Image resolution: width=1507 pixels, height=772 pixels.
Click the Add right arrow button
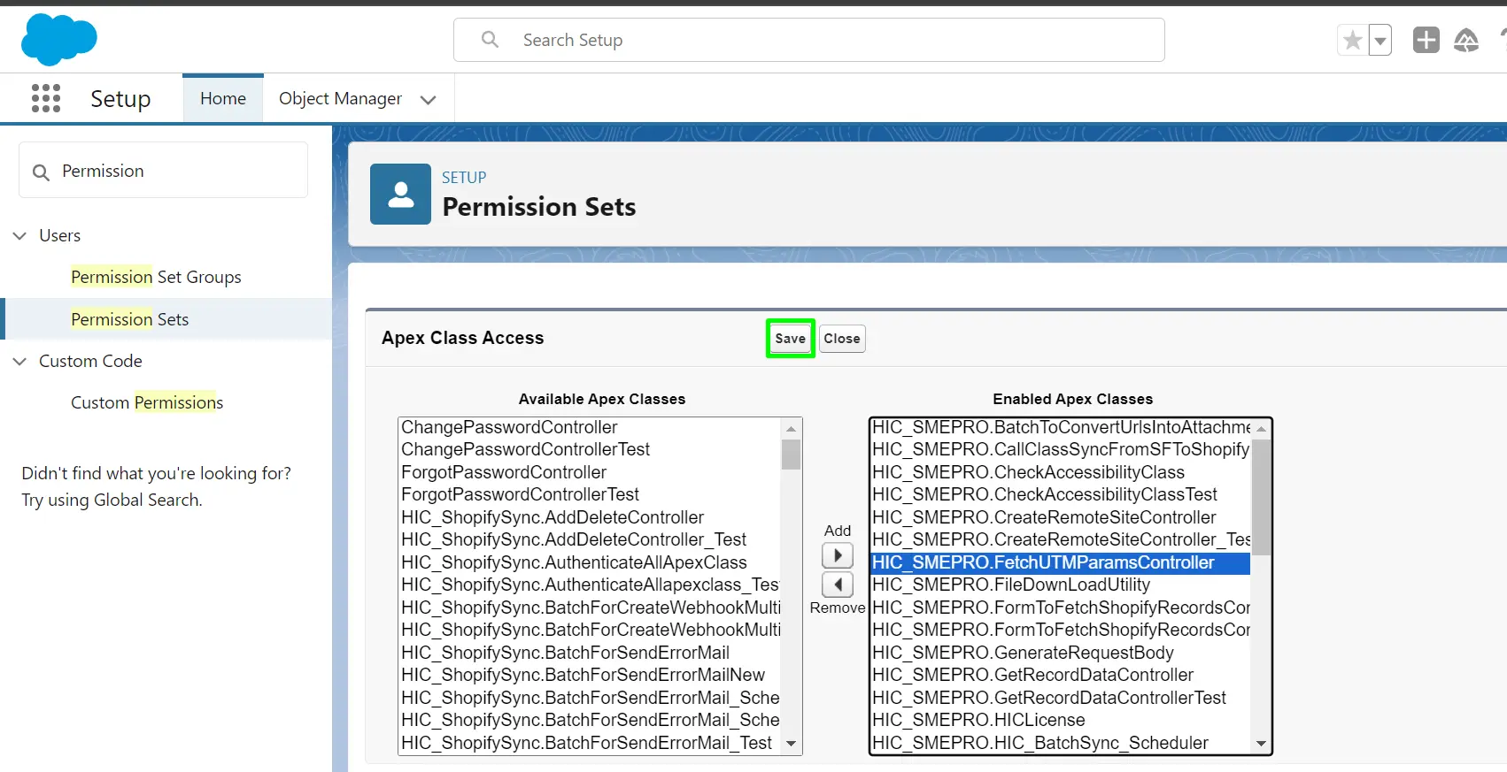click(x=838, y=555)
